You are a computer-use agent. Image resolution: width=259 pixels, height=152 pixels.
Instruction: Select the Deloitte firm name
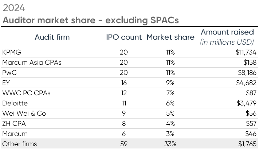point(15,103)
